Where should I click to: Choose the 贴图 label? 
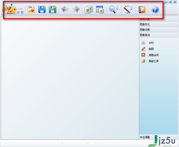coord(151,49)
